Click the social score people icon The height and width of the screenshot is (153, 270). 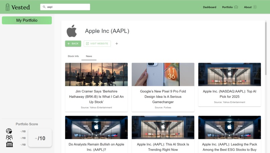9,138
